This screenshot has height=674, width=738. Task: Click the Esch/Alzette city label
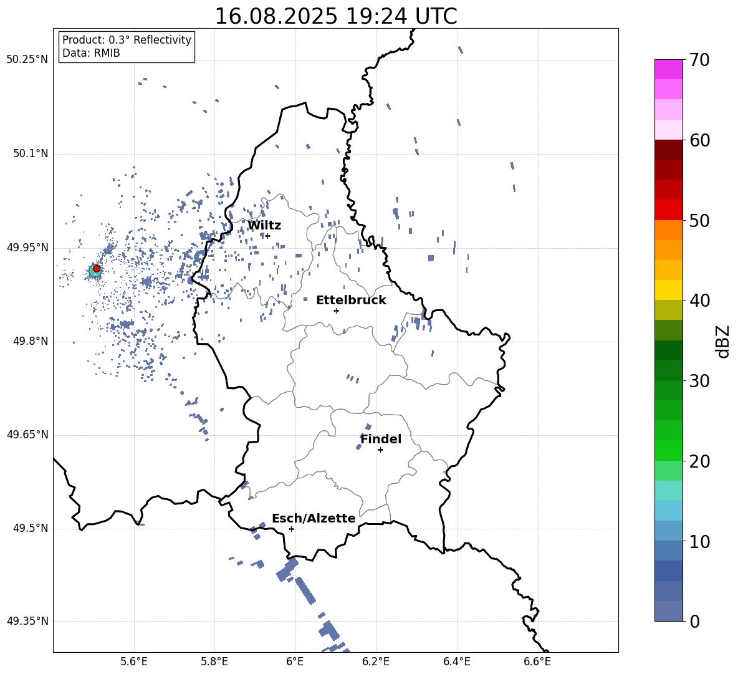[314, 518]
